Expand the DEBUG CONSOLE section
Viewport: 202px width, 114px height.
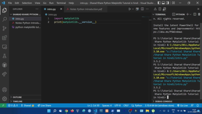(x=163, y=101)
